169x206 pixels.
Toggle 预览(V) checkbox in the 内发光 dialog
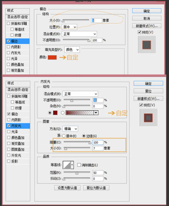(x=141, y=105)
